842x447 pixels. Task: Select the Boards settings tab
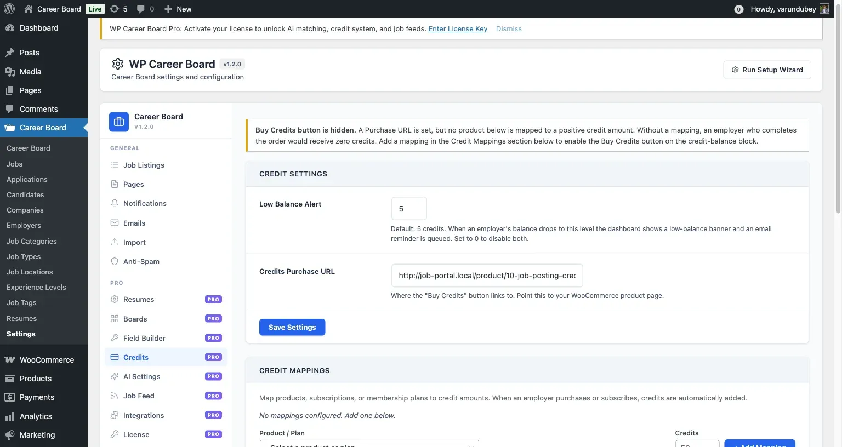[166, 319]
